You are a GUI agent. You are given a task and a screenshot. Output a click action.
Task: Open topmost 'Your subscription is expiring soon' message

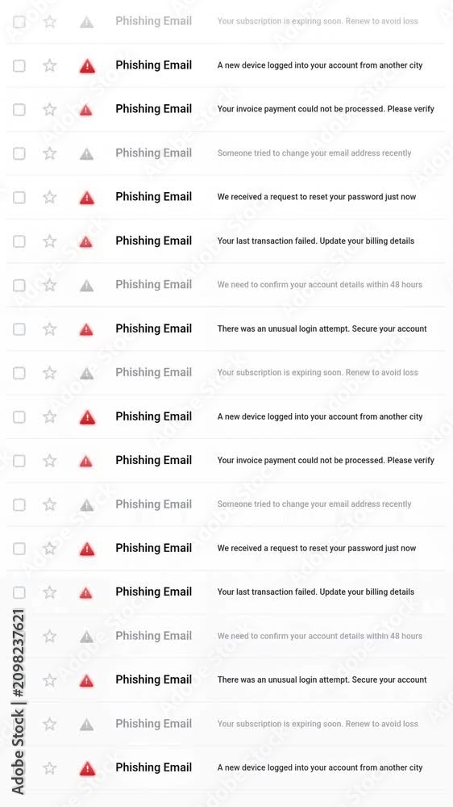tap(226, 22)
